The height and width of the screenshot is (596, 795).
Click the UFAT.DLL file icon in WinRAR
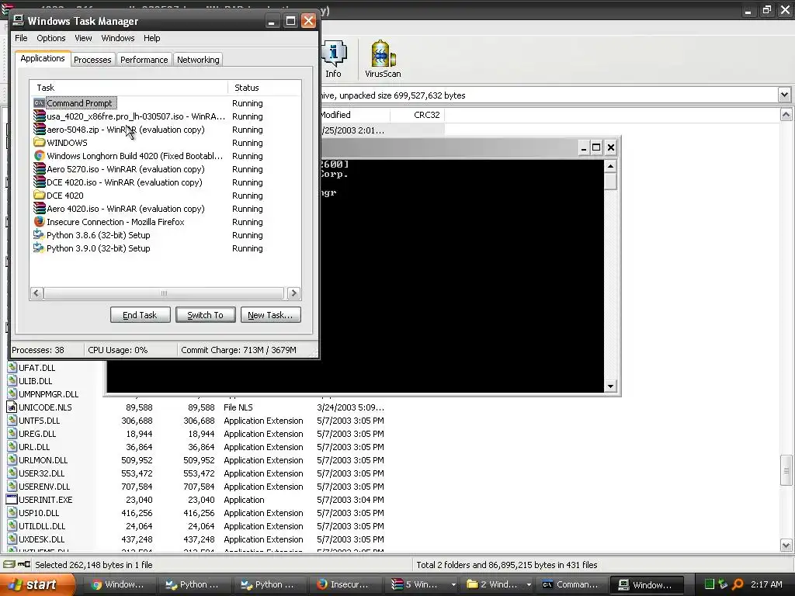coord(12,367)
